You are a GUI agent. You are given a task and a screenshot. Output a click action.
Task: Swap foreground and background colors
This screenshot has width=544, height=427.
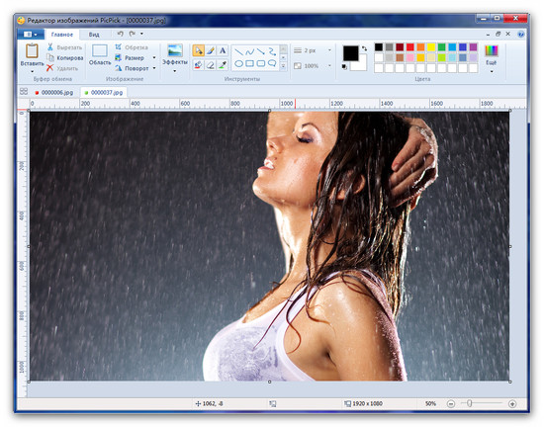(364, 48)
